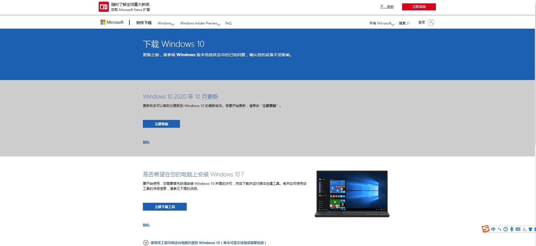
Task: Open the FAQ menu item
Action: click(x=228, y=23)
